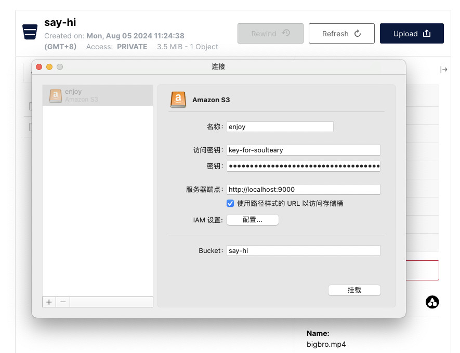The width and height of the screenshot is (460, 353).
Task: Click the say-hi bucket title
Action: 60,22
